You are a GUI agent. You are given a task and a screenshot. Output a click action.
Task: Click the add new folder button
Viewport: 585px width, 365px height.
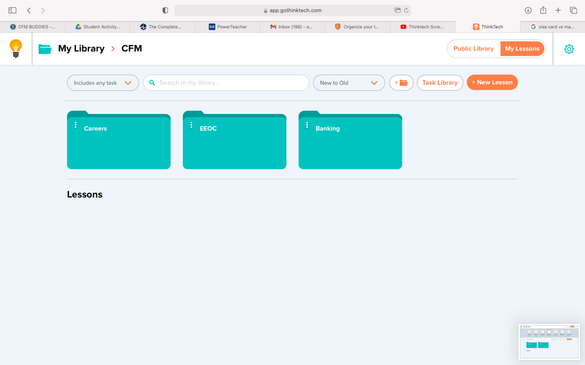coord(401,83)
